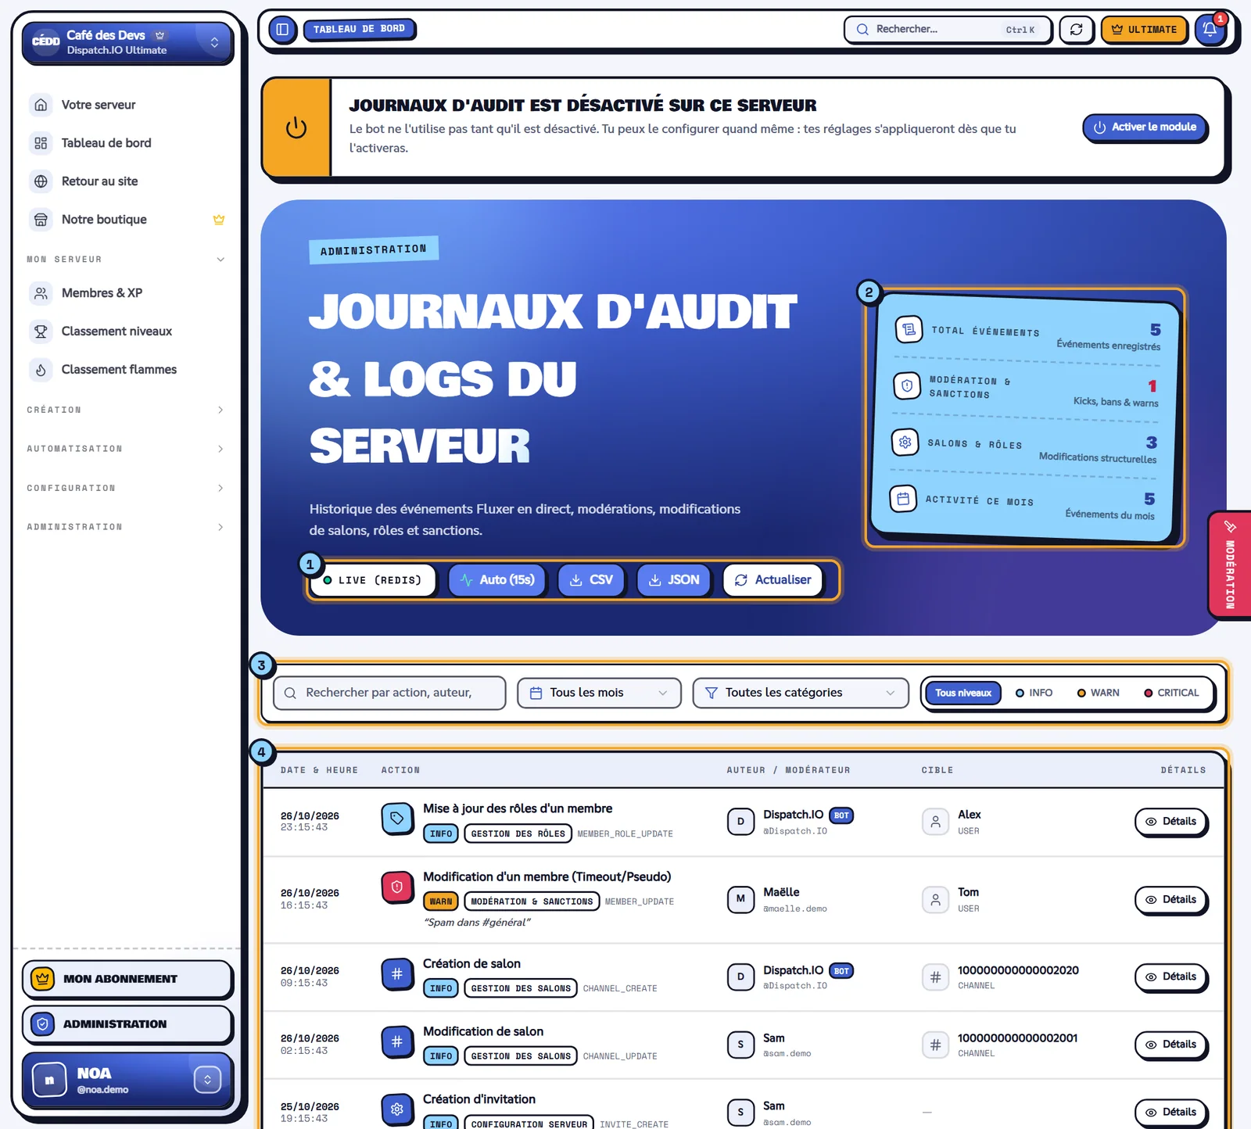Filter logs by INFO level
This screenshot has height=1129, width=1251.
tap(1034, 693)
